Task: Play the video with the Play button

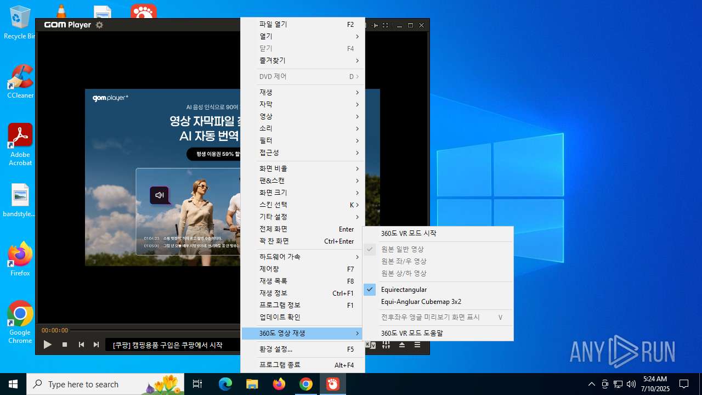Action: (48, 345)
